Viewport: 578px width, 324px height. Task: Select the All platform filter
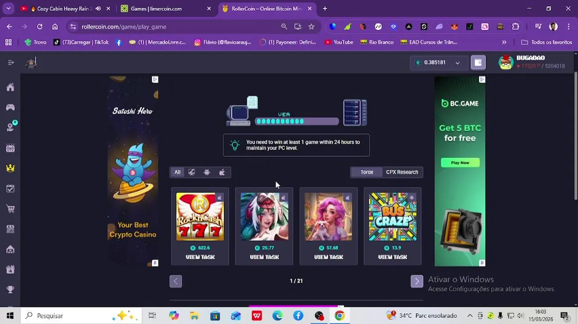(177, 172)
